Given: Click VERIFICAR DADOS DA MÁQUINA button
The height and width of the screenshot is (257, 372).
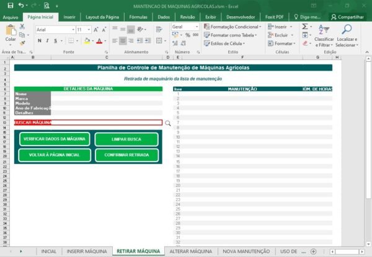Looking at the screenshot, I should click(x=55, y=139).
